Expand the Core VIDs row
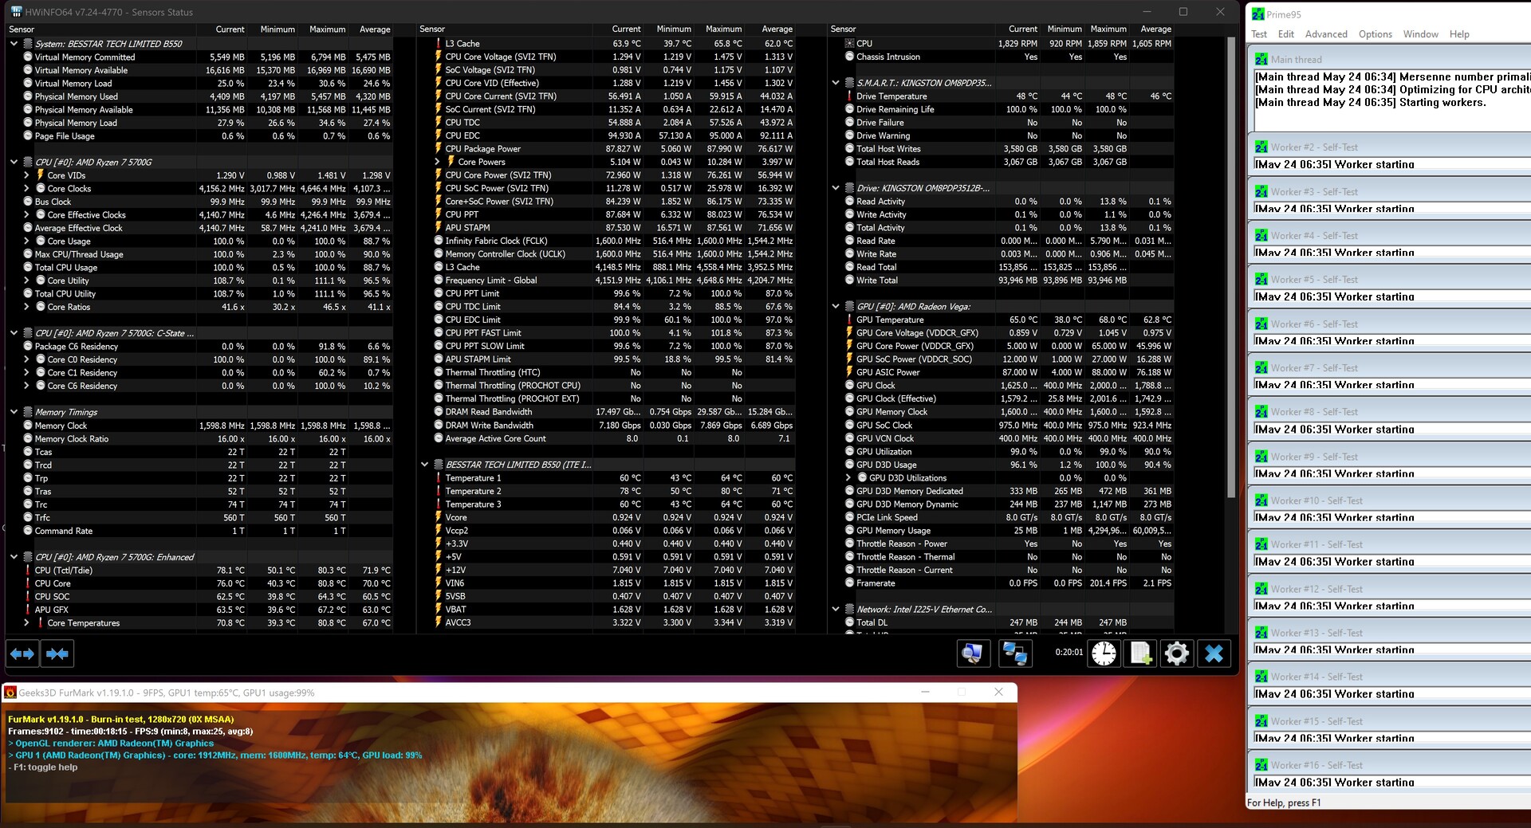Viewport: 1531px width, 828px height. click(26, 175)
